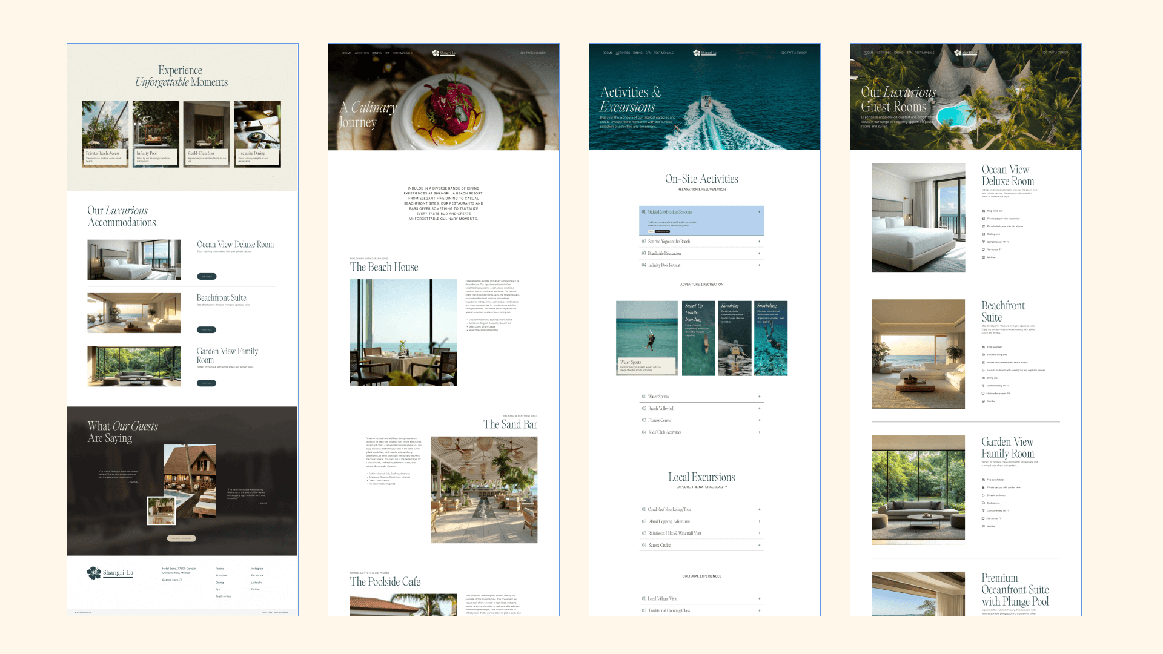Screen dimensions: 1163x654
Task: Click the garden balcony icon under Garden View Family Room
Action: click(983, 487)
